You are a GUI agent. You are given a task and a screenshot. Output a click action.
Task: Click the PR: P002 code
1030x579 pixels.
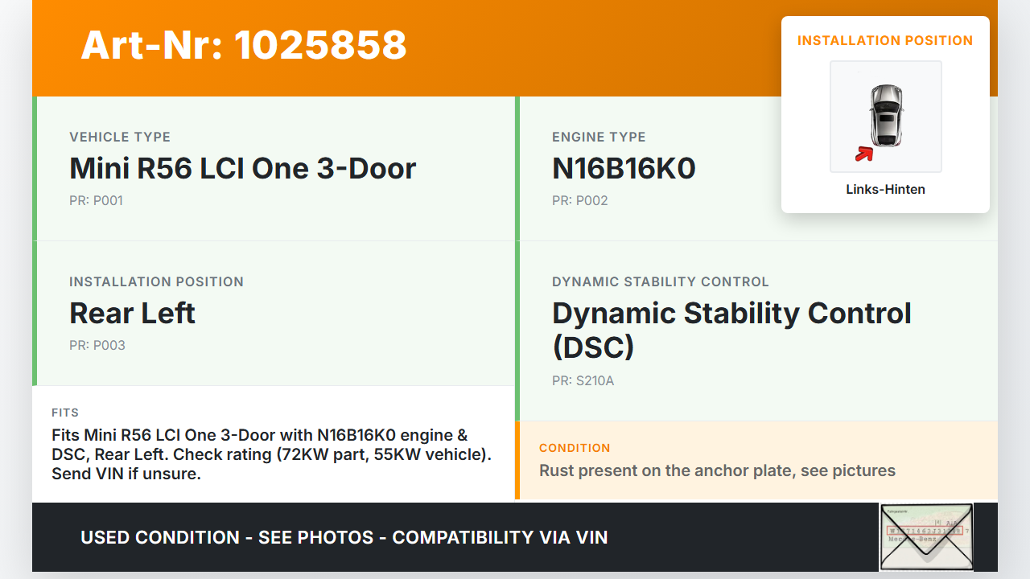click(579, 201)
